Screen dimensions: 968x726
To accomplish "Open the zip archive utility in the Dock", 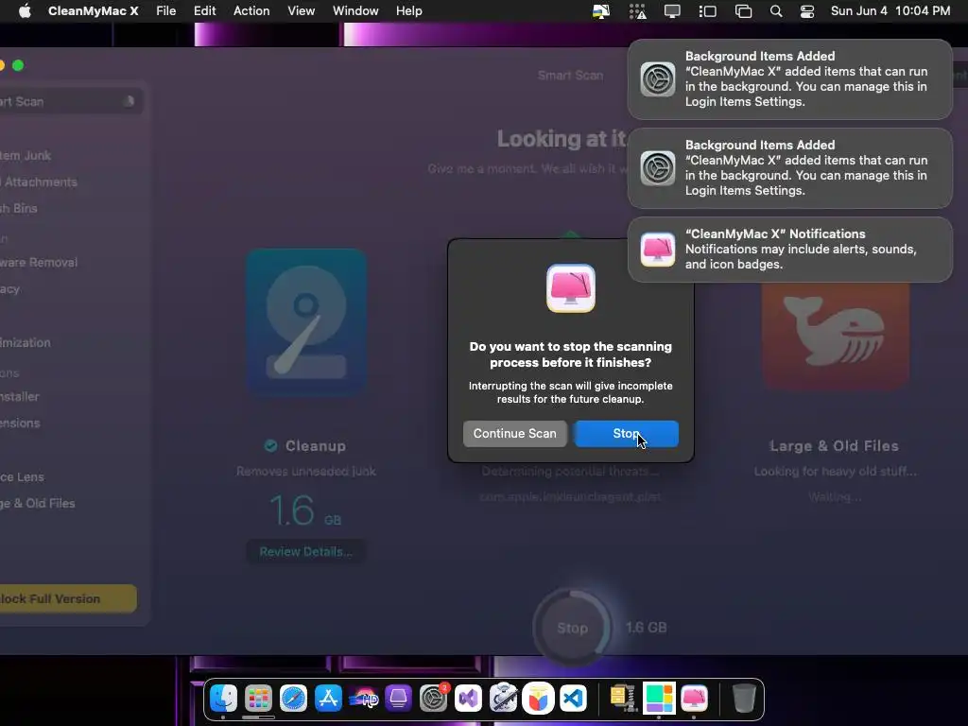I will tap(623, 699).
